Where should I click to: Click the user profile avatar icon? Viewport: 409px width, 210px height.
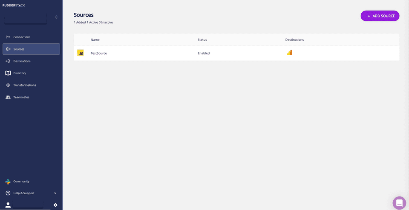tap(8, 205)
